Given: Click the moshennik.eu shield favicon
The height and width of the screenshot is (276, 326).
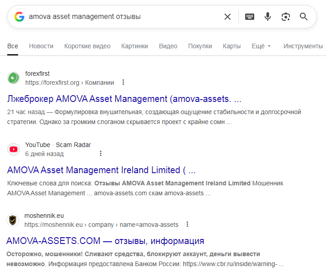Looking at the screenshot, I should click(14, 220).
